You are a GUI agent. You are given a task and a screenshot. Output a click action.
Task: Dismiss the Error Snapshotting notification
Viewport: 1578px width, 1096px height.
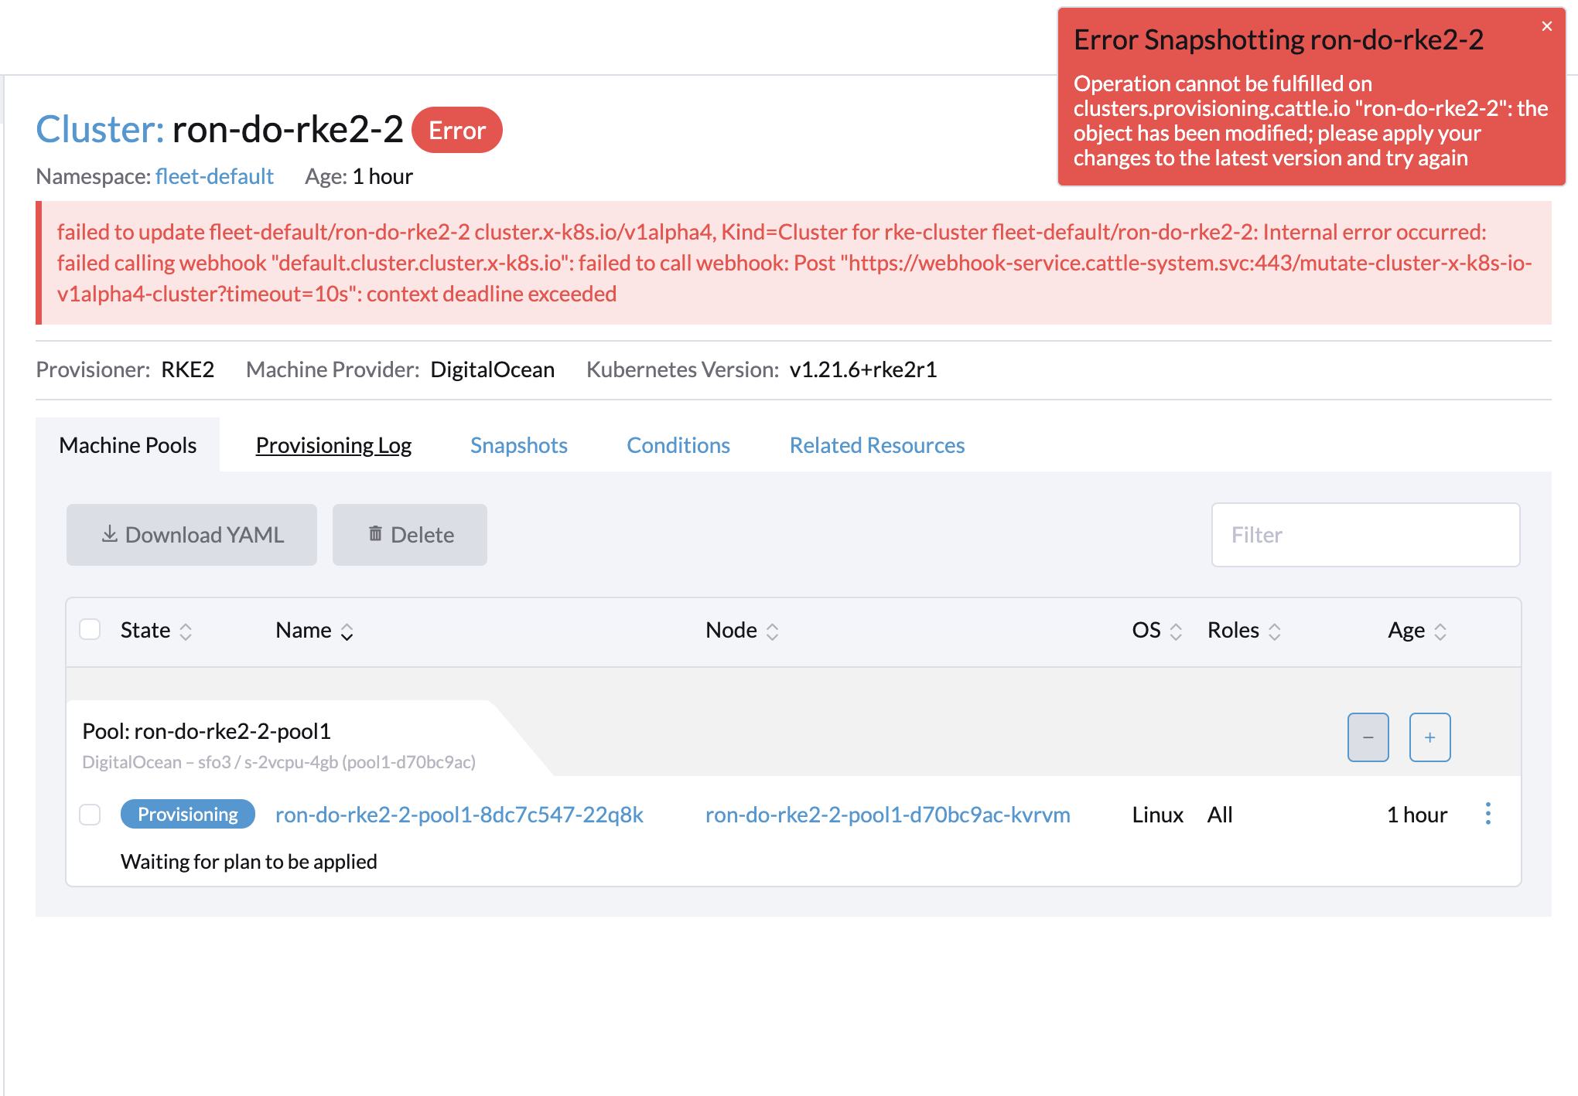pyautogui.click(x=1547, y=26)
